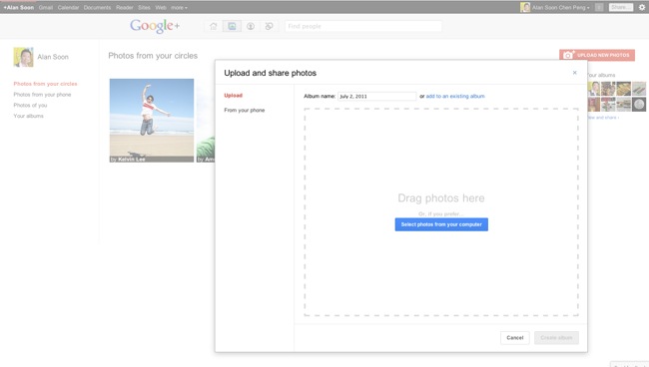Click the Share button in the top bar
This screenshot has height=367, width=649.
[x=621, y=7]
